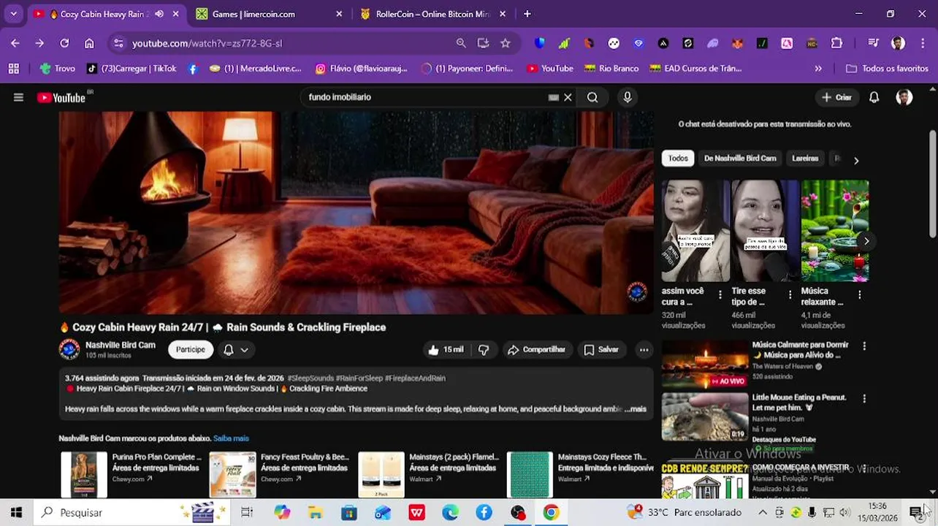This screenshot has height=526, width=938.
Task: Mute the Cozy Cabin browser tab audio
Action: [x=159, y=14]
